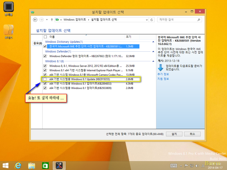The width and height of the screenshot is (227, 170).
Task: Expand the address bar history dropdown
Action: tap(146, 20)
